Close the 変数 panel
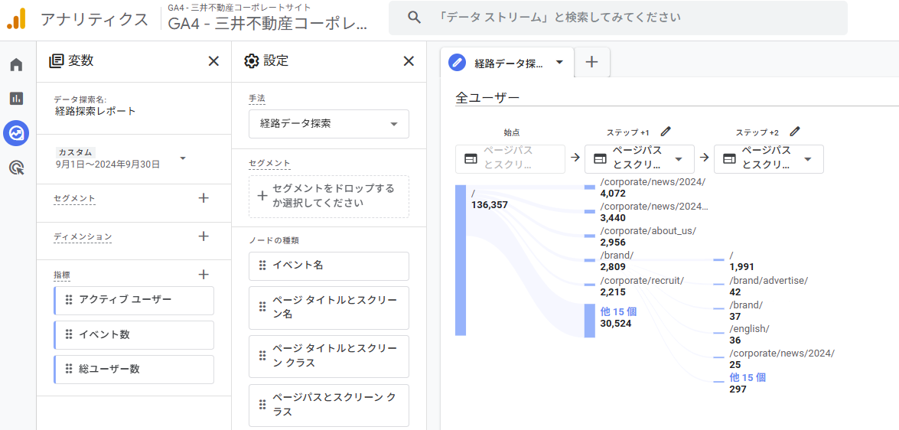This screenshot has height=430, width=899. pyautogui.click(x=213, y=61)
